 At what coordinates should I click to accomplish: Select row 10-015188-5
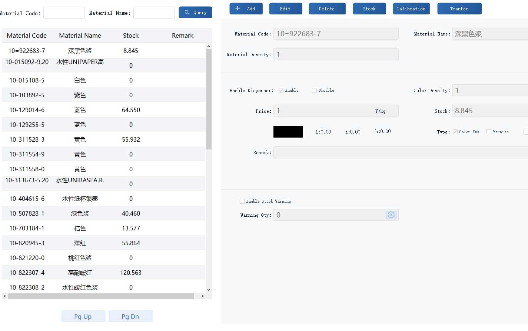[x=104, y=80]
